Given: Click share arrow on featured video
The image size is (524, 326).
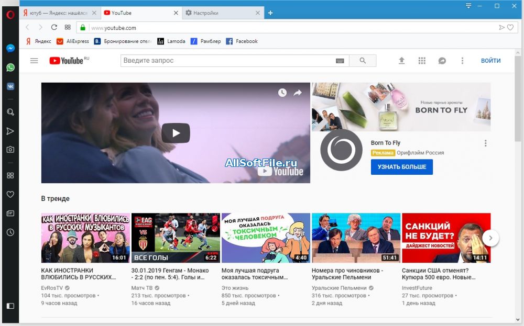Looking at the screenshot, I should pos(298,93).
